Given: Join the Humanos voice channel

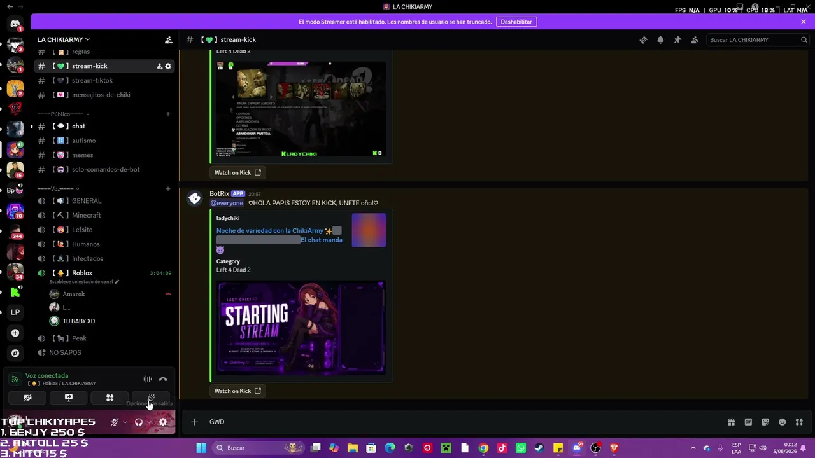Looking at the screenshot, I should [104, 244].
